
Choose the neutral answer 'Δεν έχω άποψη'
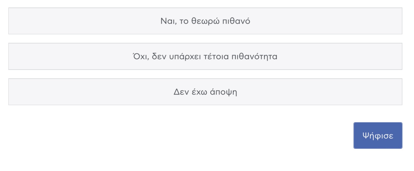click(x=205, y=92)
